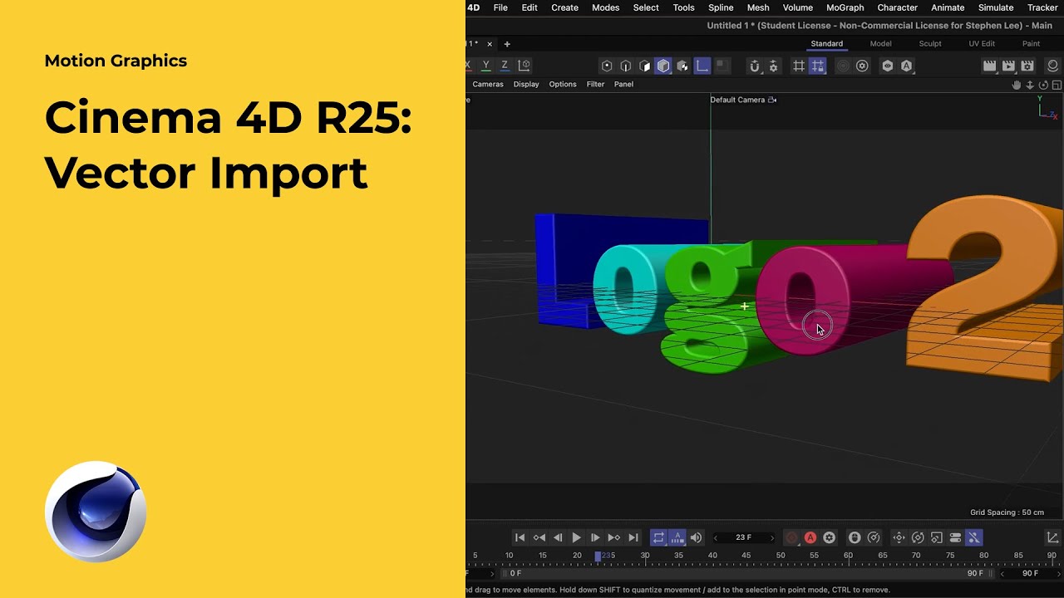
Task: Open the Edit menu
Action: coord(530,7)
